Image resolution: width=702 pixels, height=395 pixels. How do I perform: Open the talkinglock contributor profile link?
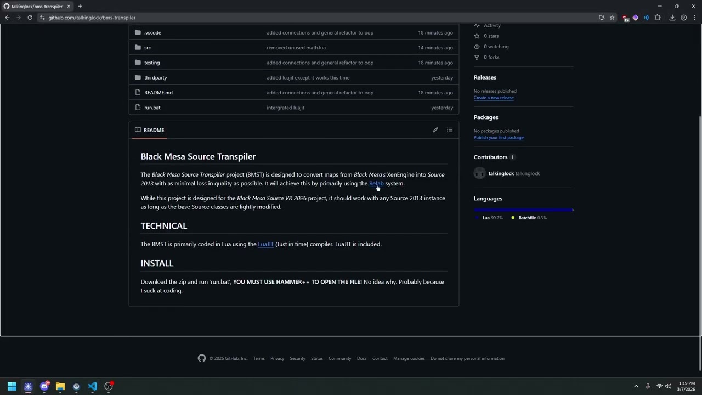(501, 173)
